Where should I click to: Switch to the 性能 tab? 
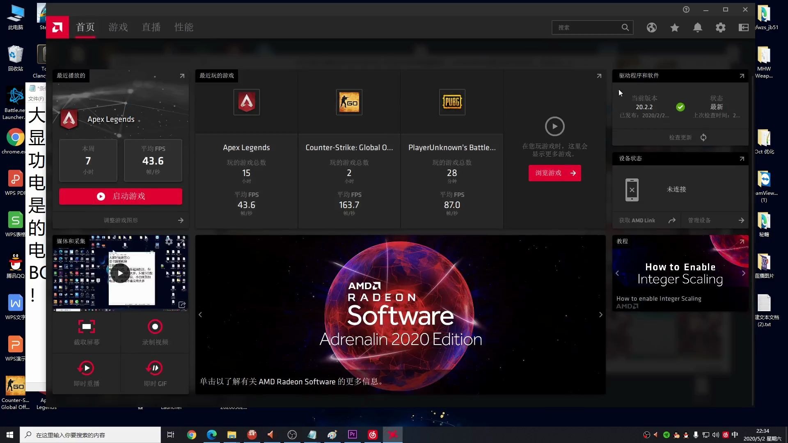[184, 27]
